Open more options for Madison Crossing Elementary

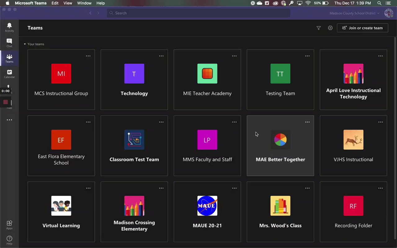point(161,188)
